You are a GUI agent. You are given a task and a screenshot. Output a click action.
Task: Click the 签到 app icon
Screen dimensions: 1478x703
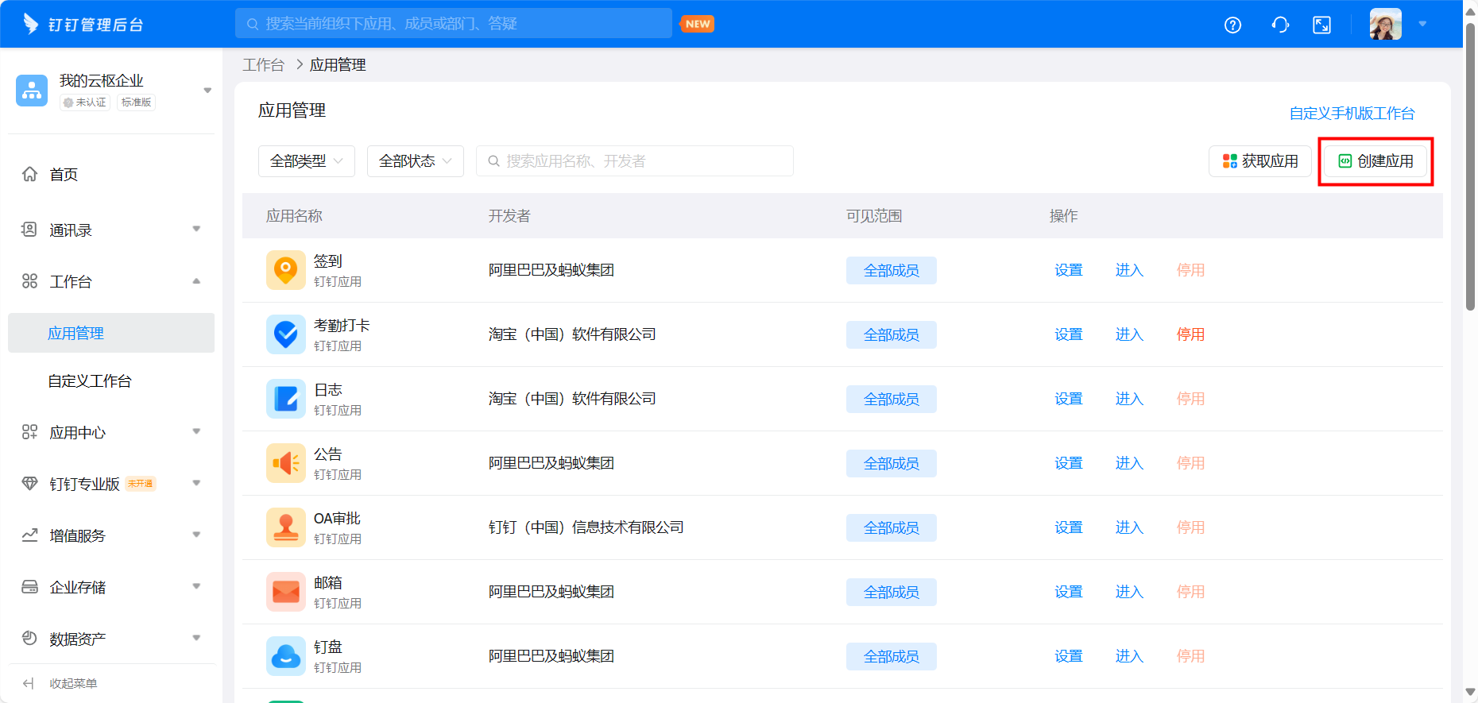coord(286,270)
